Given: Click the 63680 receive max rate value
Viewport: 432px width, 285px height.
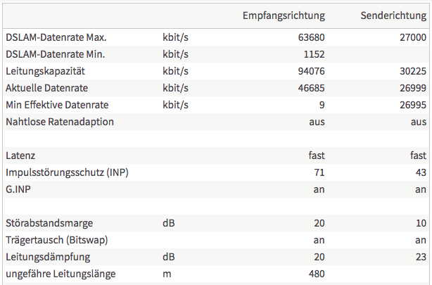Looking at the screenshot, I should pos(311,37).
